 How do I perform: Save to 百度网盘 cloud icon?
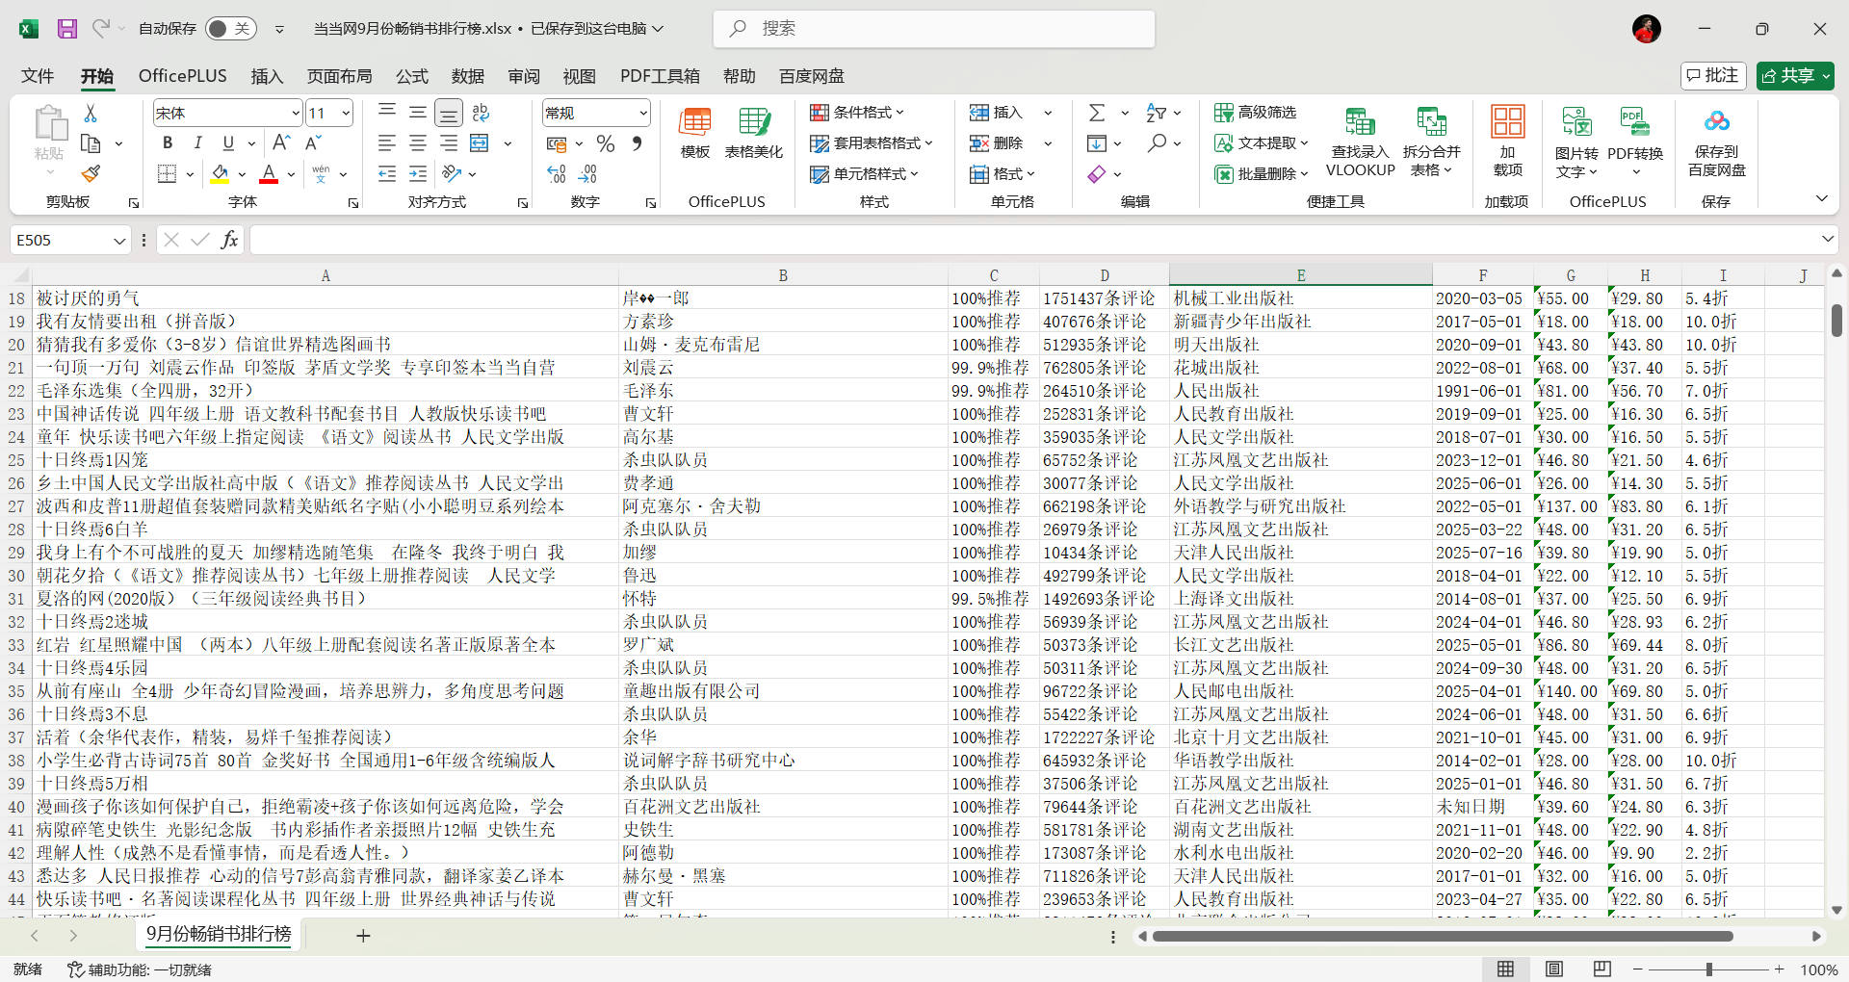1717,142
